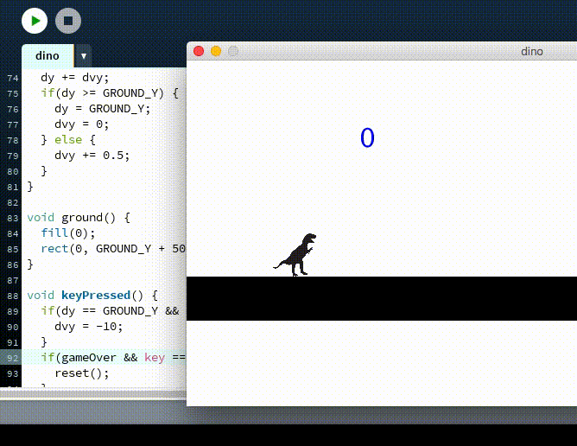577x446 pixels.
Task: Click 'dy = GROUND_Y;' code line
Action: click(x=102, y=109)
